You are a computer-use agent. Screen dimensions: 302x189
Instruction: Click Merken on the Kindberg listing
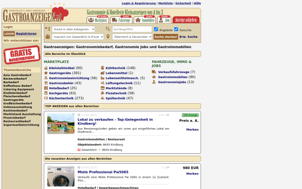click(x=192, y=130)
